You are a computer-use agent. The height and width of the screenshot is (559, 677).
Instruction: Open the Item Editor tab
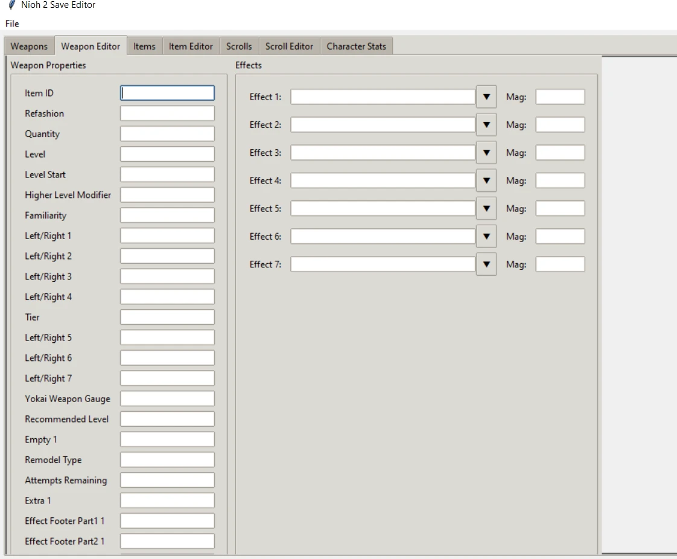tap(191, 46)
